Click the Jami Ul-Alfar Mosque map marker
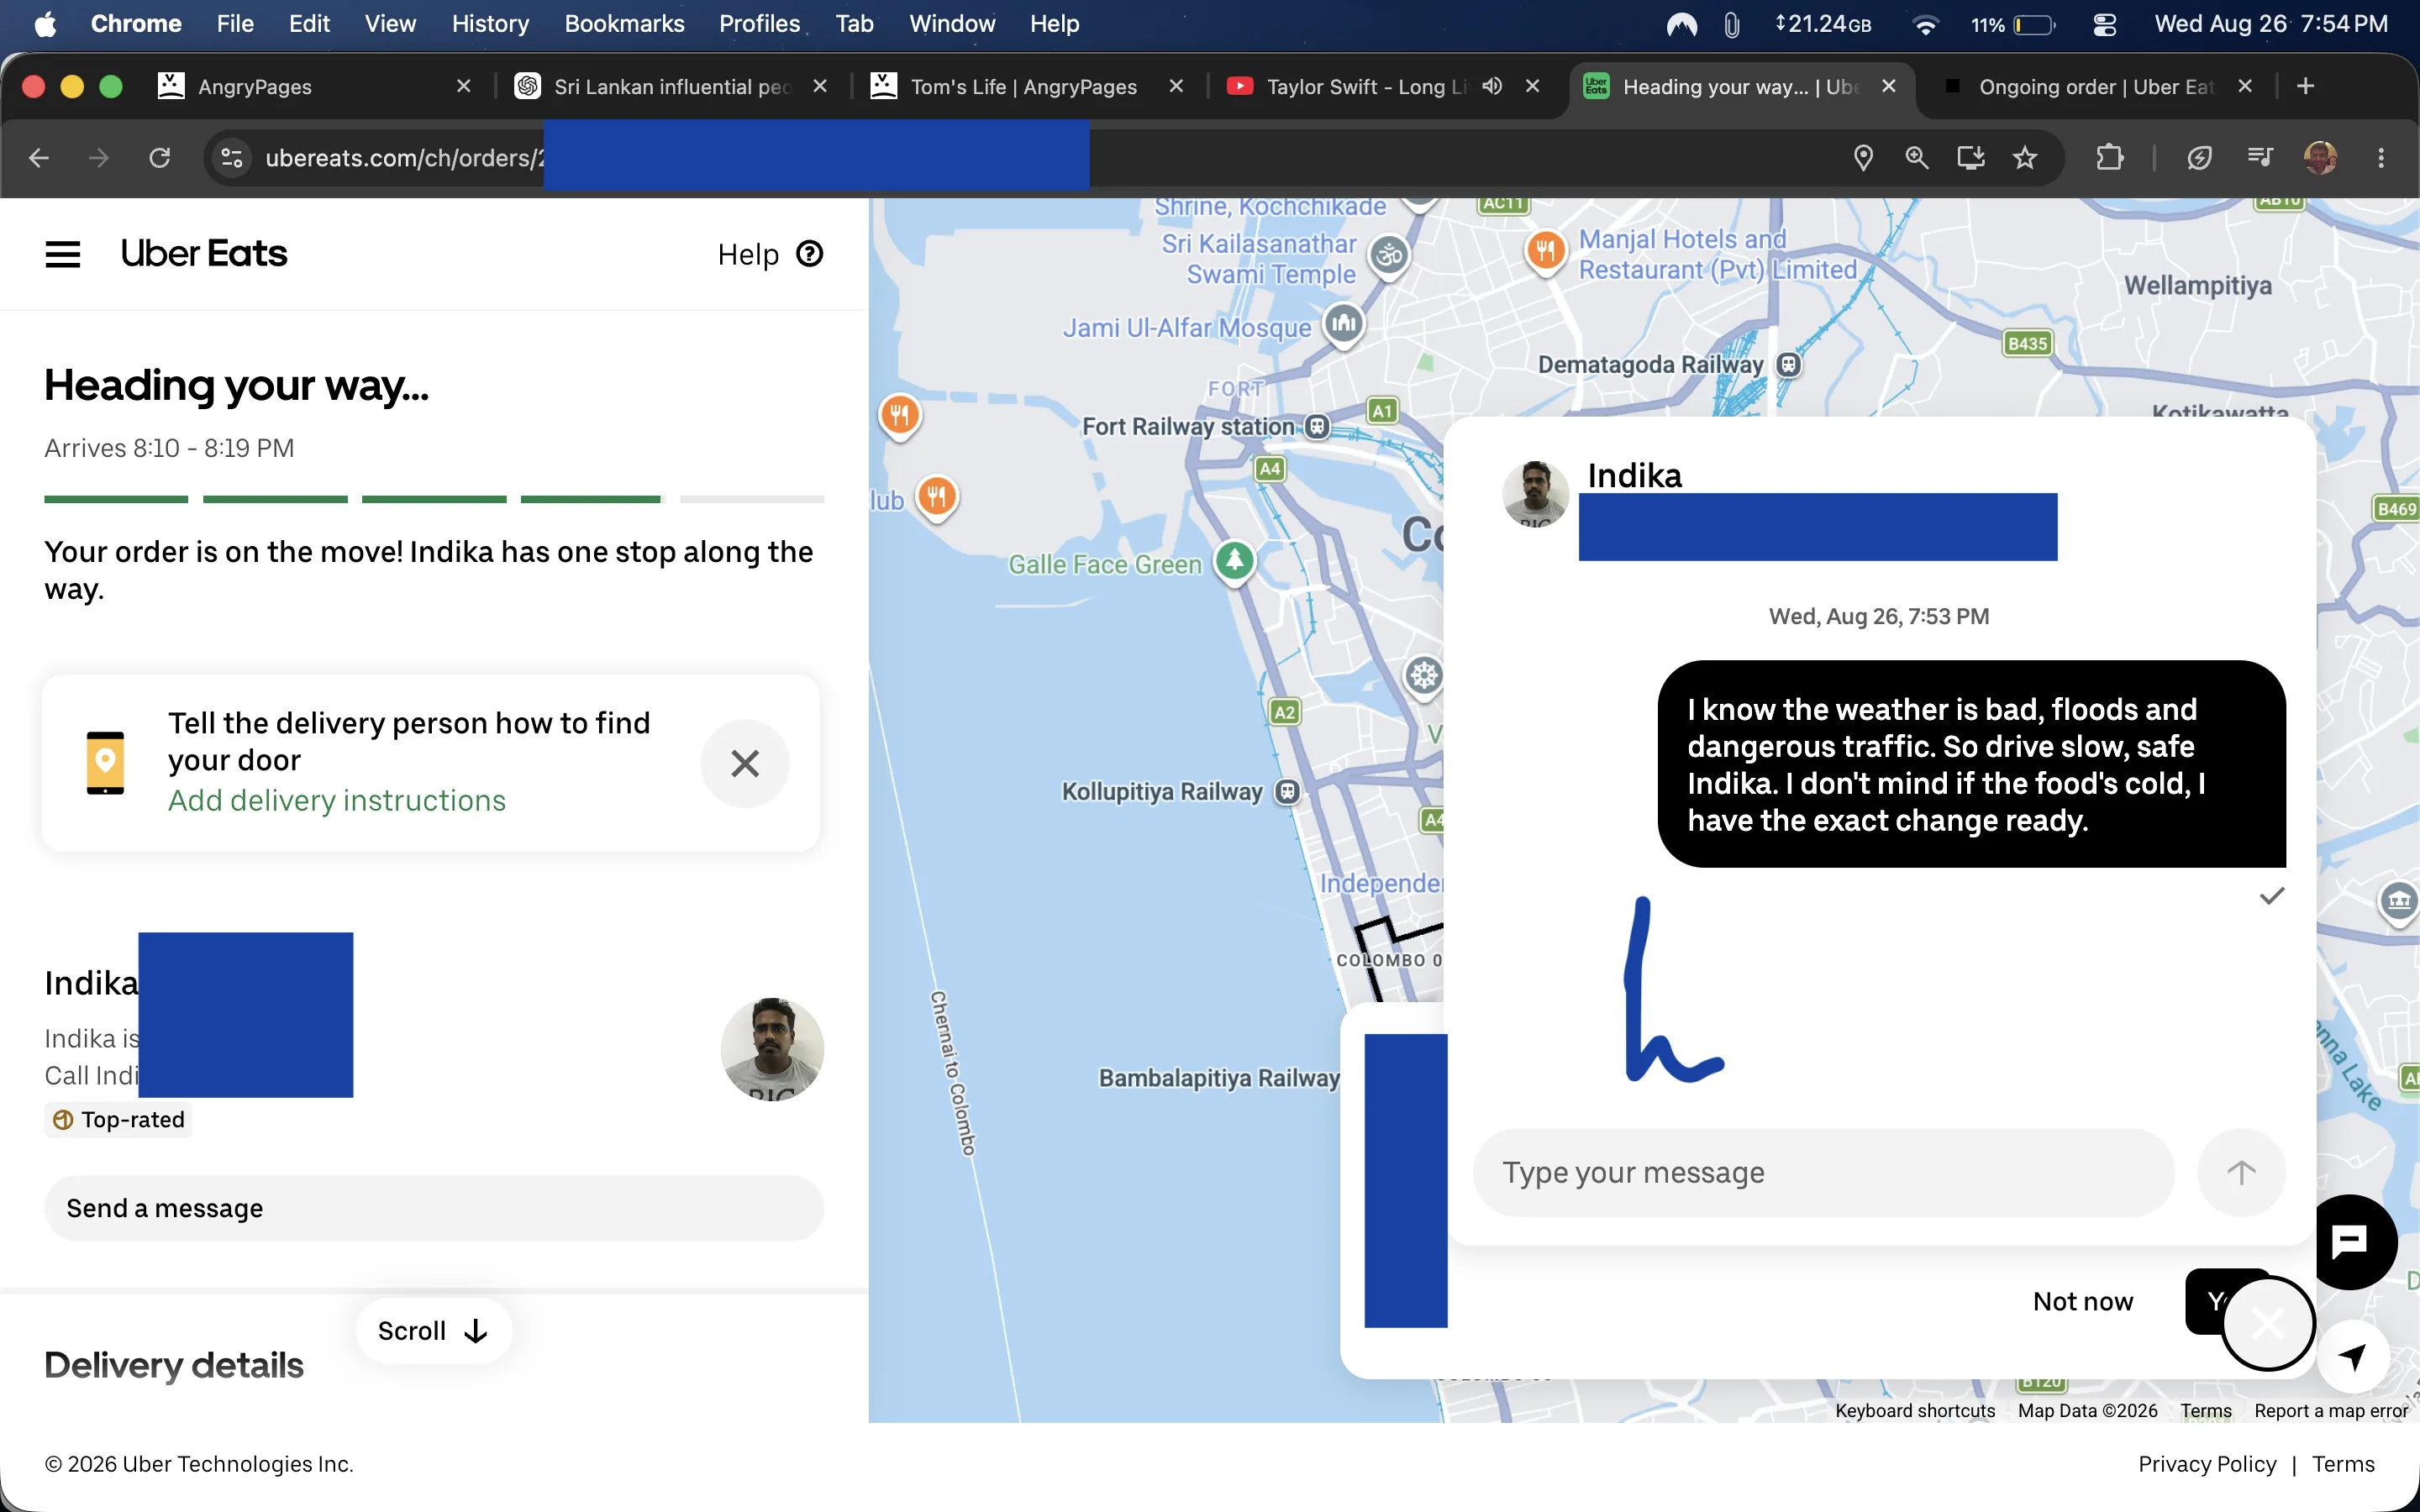The height and width of the screenshot is (1512, 2420). [x=1344, y=324]
